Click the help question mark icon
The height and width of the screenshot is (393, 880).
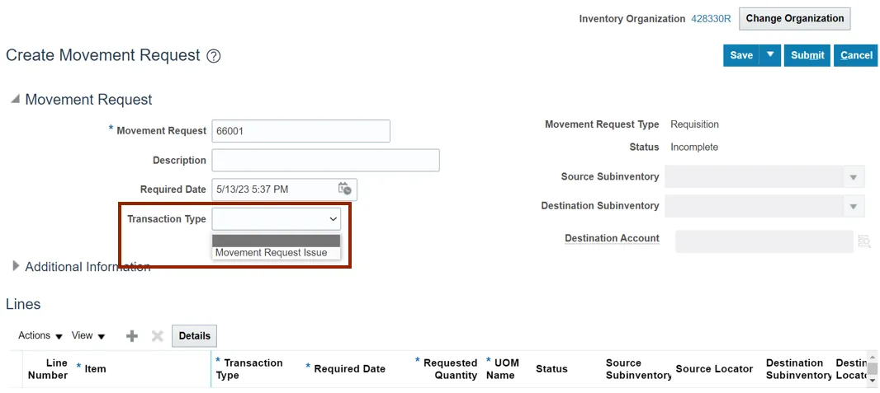click(214, 56)
